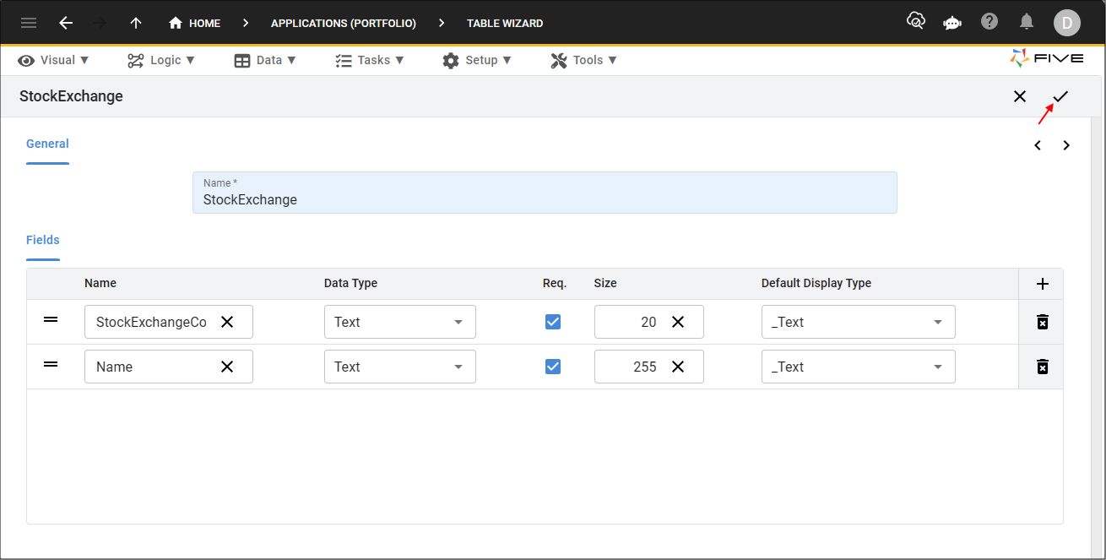Open the chat bot icon
The height and width of the screenshot is (560, 1106).
952,23
